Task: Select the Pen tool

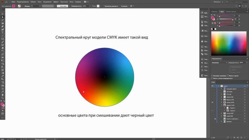Action: [x=3, y=26]
